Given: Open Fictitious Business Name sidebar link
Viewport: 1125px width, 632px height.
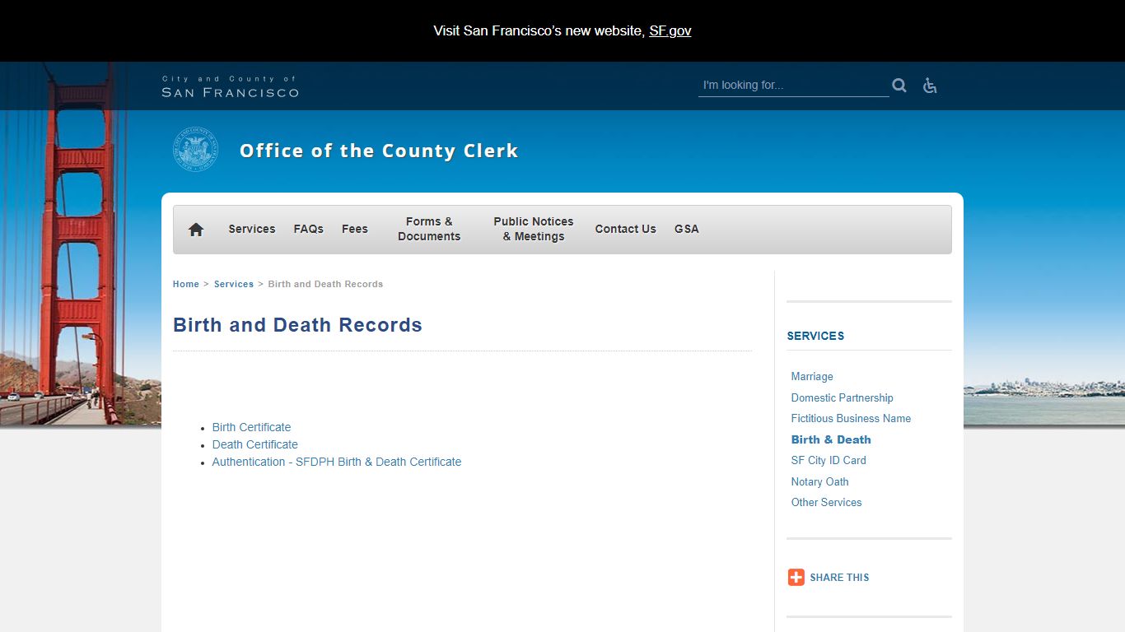Looking at the screenshot, I should click(x=851, y=418).
